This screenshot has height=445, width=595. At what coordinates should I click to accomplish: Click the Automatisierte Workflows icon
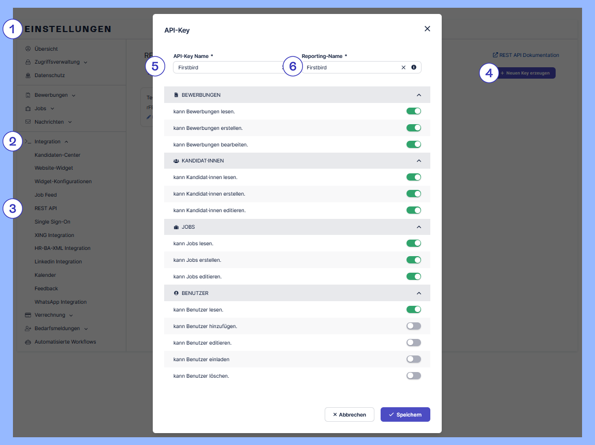point(28,342)
